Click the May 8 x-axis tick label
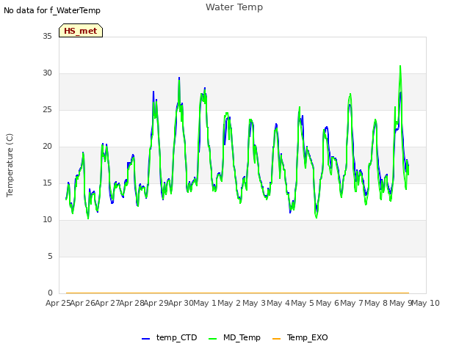The width and height of the screenshot is (470, 352). click(376, 303)
